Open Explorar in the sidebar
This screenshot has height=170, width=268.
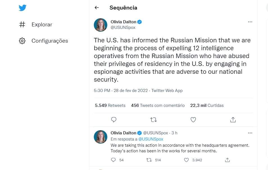[42, 25]
